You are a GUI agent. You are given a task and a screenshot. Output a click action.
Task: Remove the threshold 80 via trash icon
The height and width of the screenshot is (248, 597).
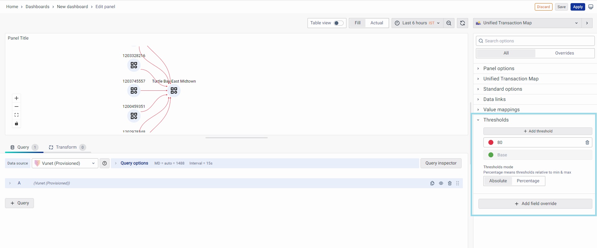587,142
